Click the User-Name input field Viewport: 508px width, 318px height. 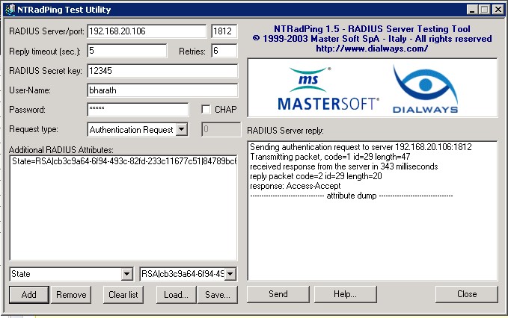coord(162,90)
